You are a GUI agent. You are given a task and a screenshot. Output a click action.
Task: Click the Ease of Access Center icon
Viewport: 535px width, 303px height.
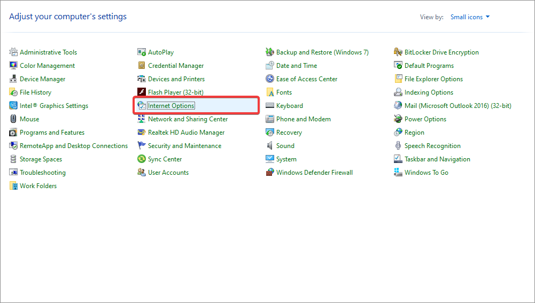[x=270, y=79]
